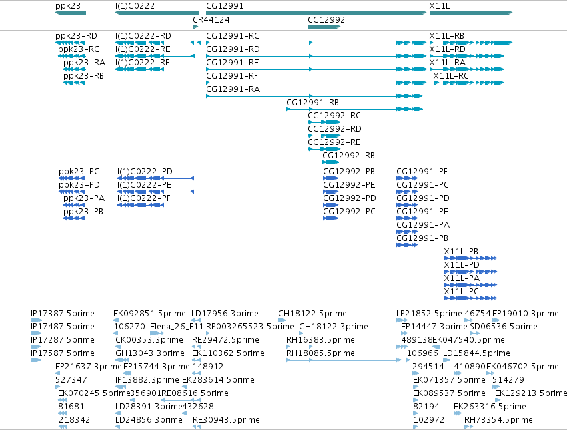The image size is (567, 430).
Task: Choose transcript CG12991-RC
Action: tap(316, 43)
